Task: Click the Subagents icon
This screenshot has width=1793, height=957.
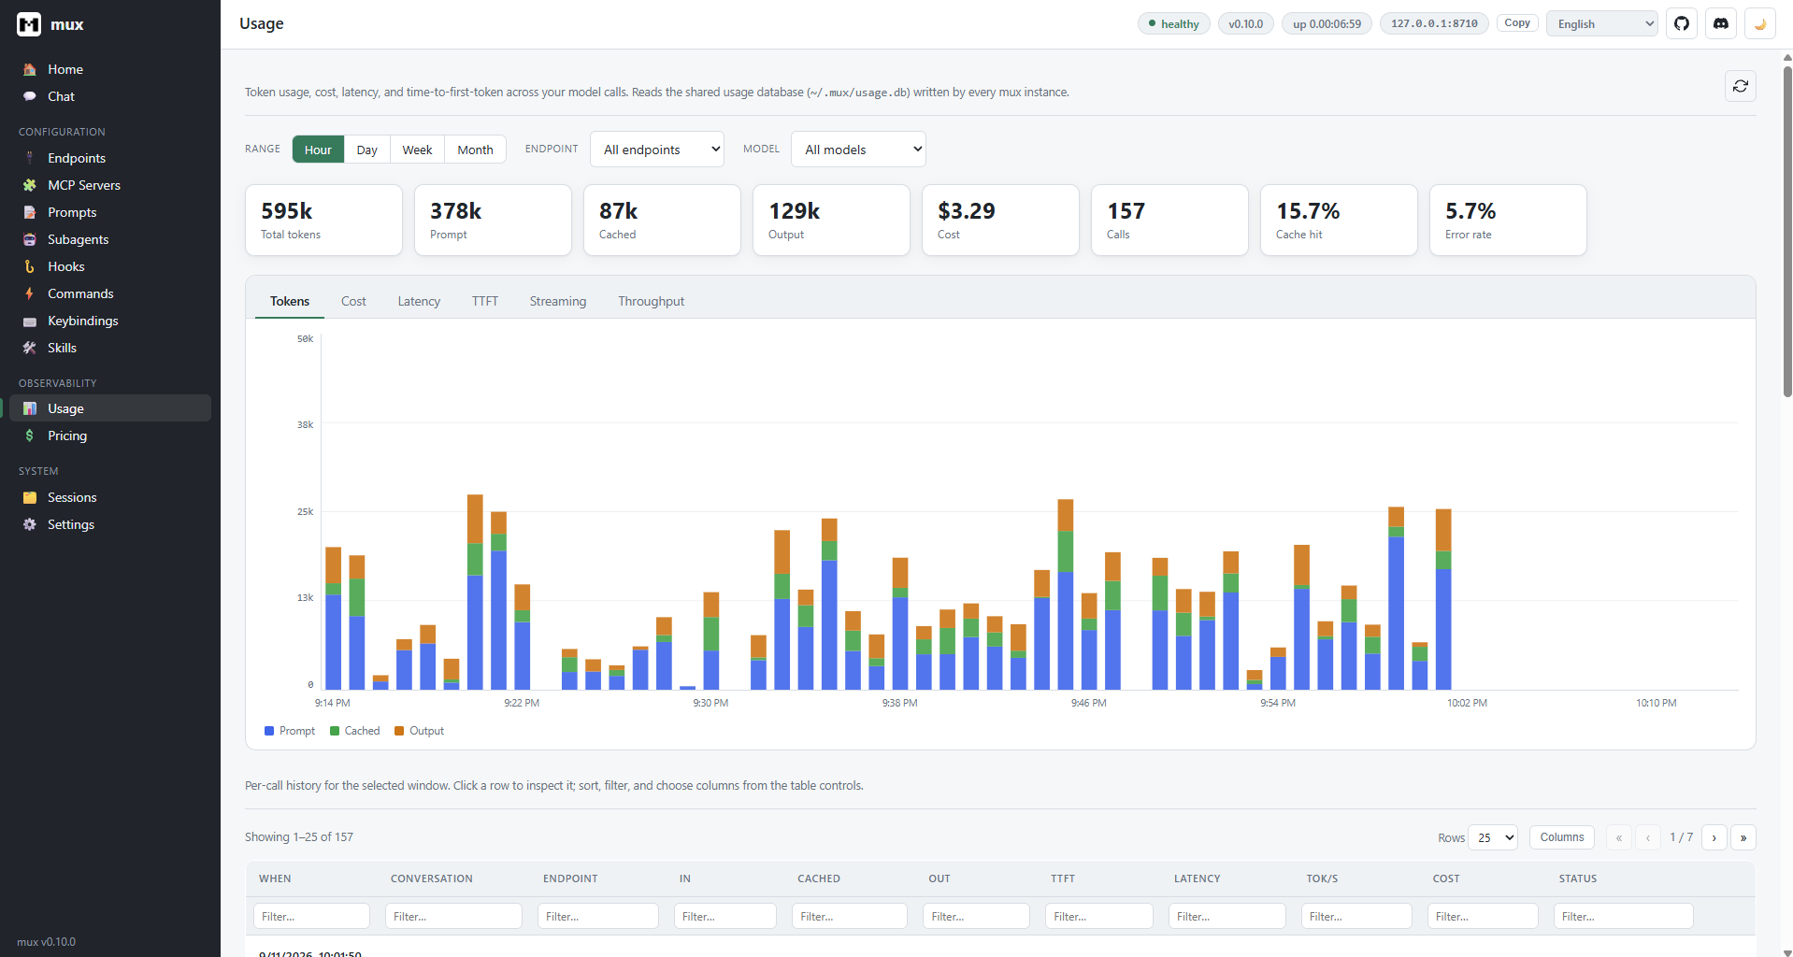Action: click(x=30, y=239)
